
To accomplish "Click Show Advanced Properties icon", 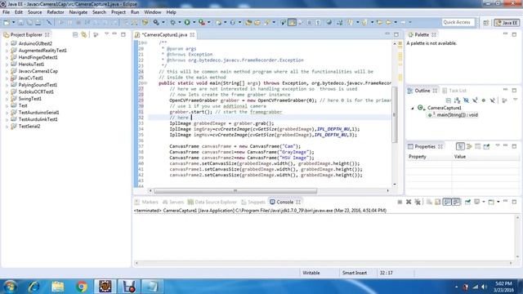I will point(477,147).
